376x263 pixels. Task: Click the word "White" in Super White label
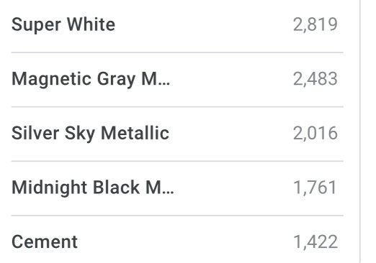91,24
